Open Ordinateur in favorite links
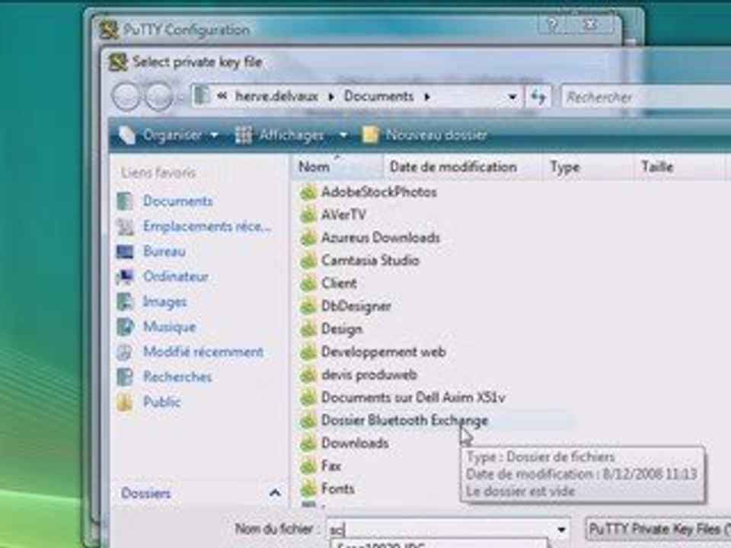The height and width of the screenshot is (548, 731). tap(175, 276)
